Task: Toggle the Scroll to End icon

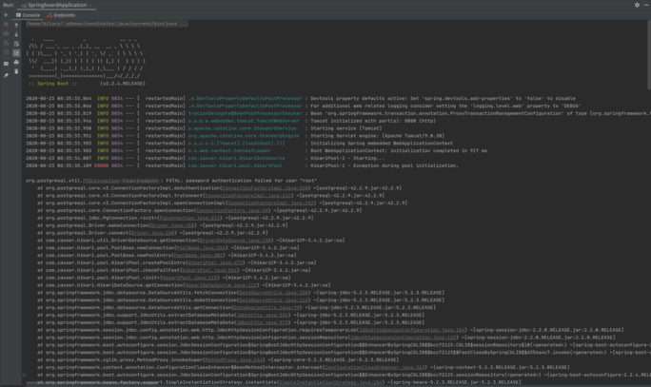Action: coord(16,53)
